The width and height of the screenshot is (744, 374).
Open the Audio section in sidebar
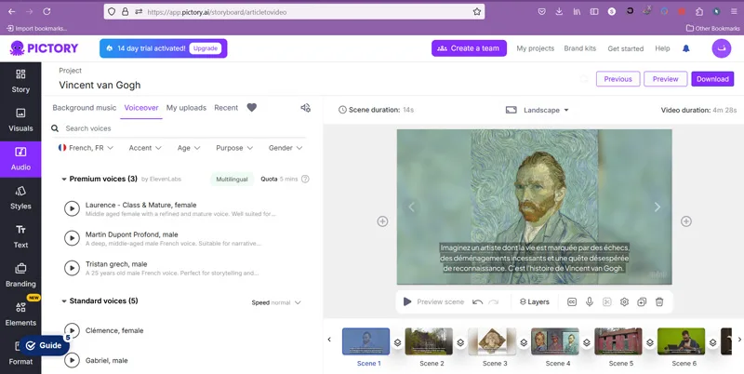[20, 159]
